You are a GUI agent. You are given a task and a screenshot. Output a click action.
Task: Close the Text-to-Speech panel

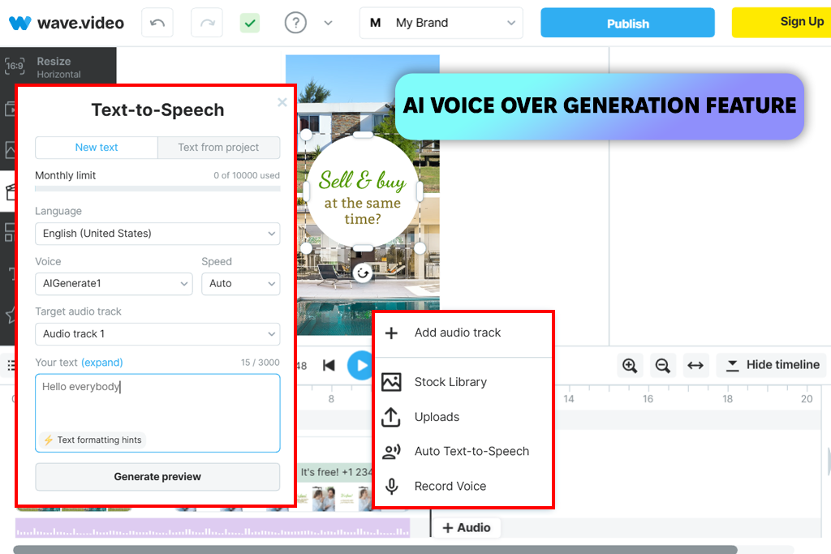click(282, 102)
